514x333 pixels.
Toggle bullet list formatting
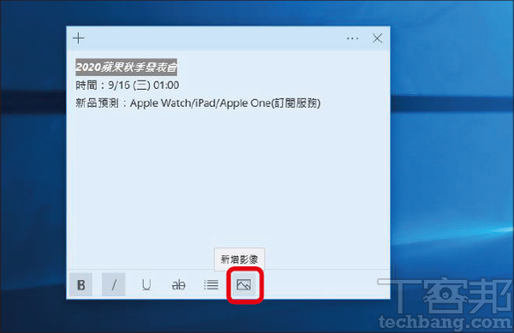pyautogui.click(x=211, y=284)
